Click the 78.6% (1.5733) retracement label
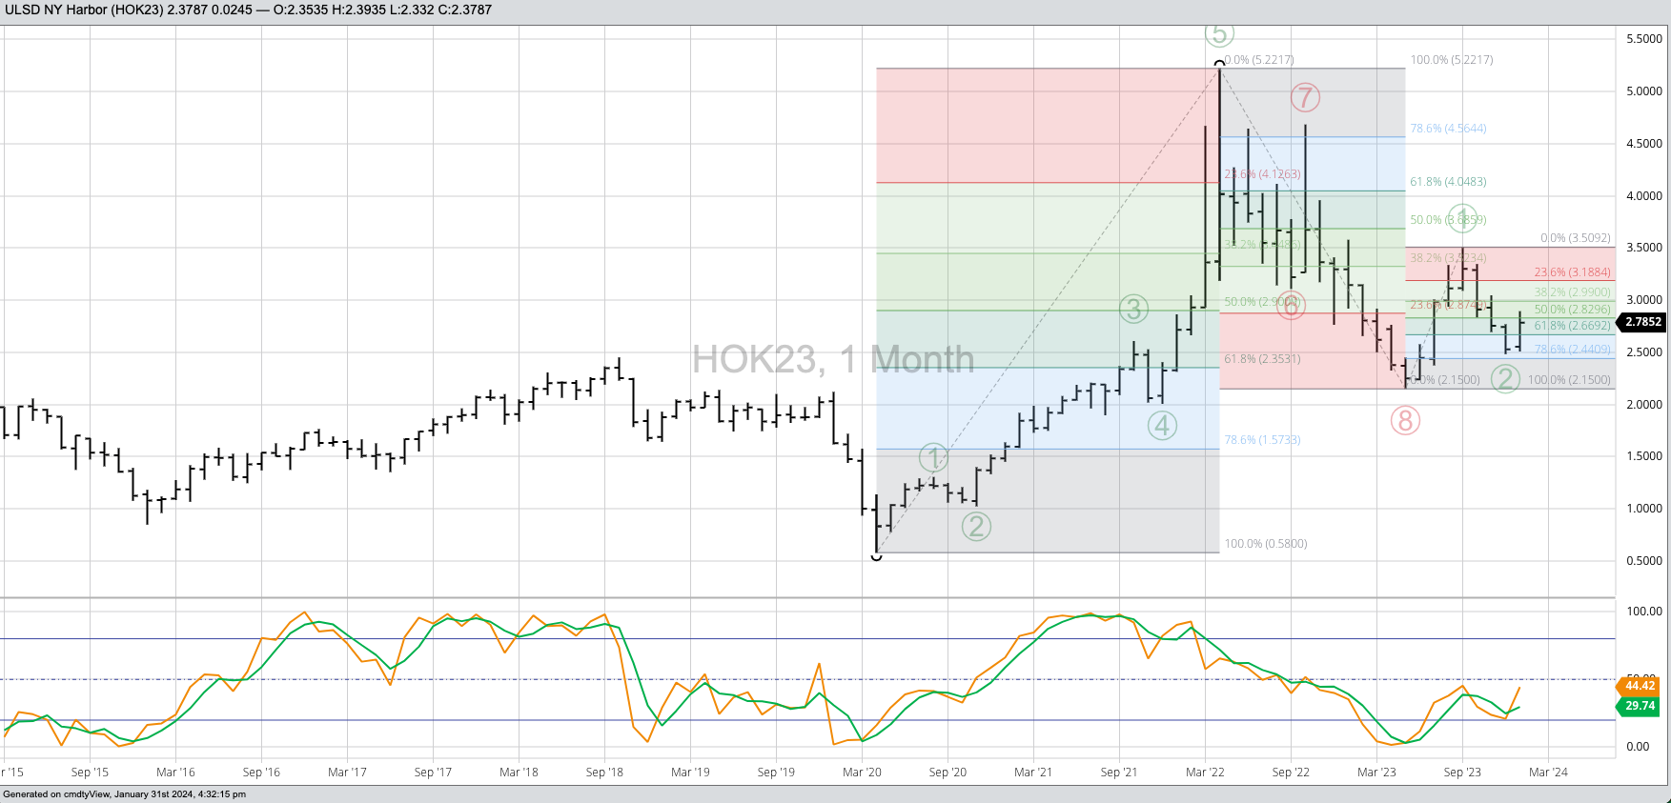Screen dimensions: 1671x803 pos(1262,440)
